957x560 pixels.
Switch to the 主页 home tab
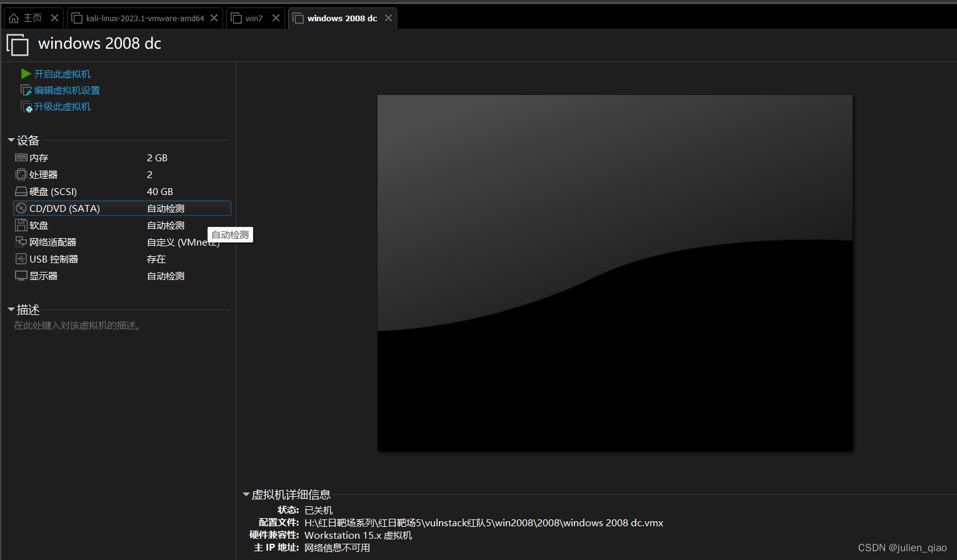pyautogui.click(x=33, y=18)
